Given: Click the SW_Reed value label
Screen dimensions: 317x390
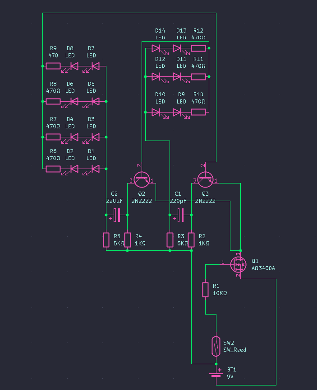Looking at the screenshot, I should click(x=234, y=350).
